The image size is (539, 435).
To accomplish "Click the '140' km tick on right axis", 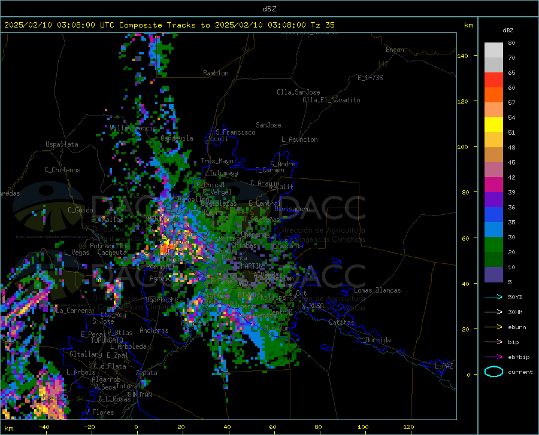I will click(462, 56).
